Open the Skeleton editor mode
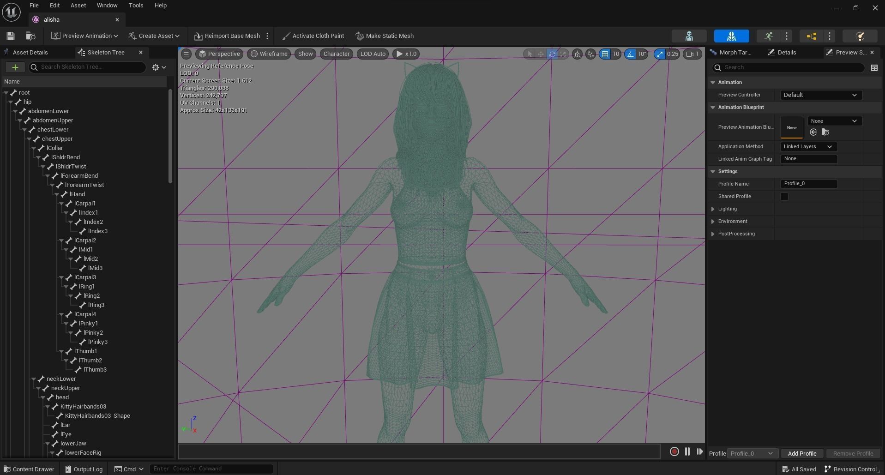 click(x=689, y=36)
